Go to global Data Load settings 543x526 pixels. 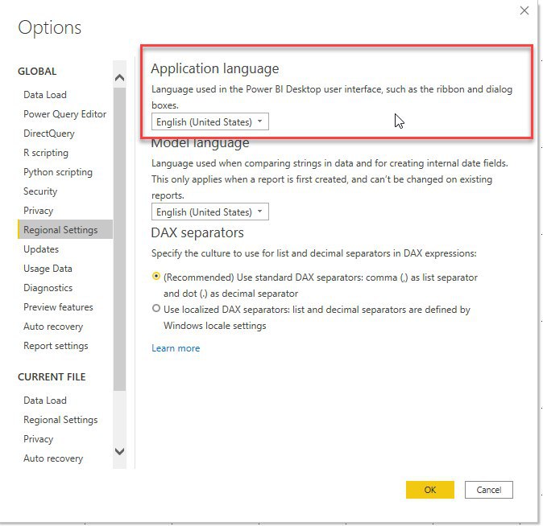point(45,95)
